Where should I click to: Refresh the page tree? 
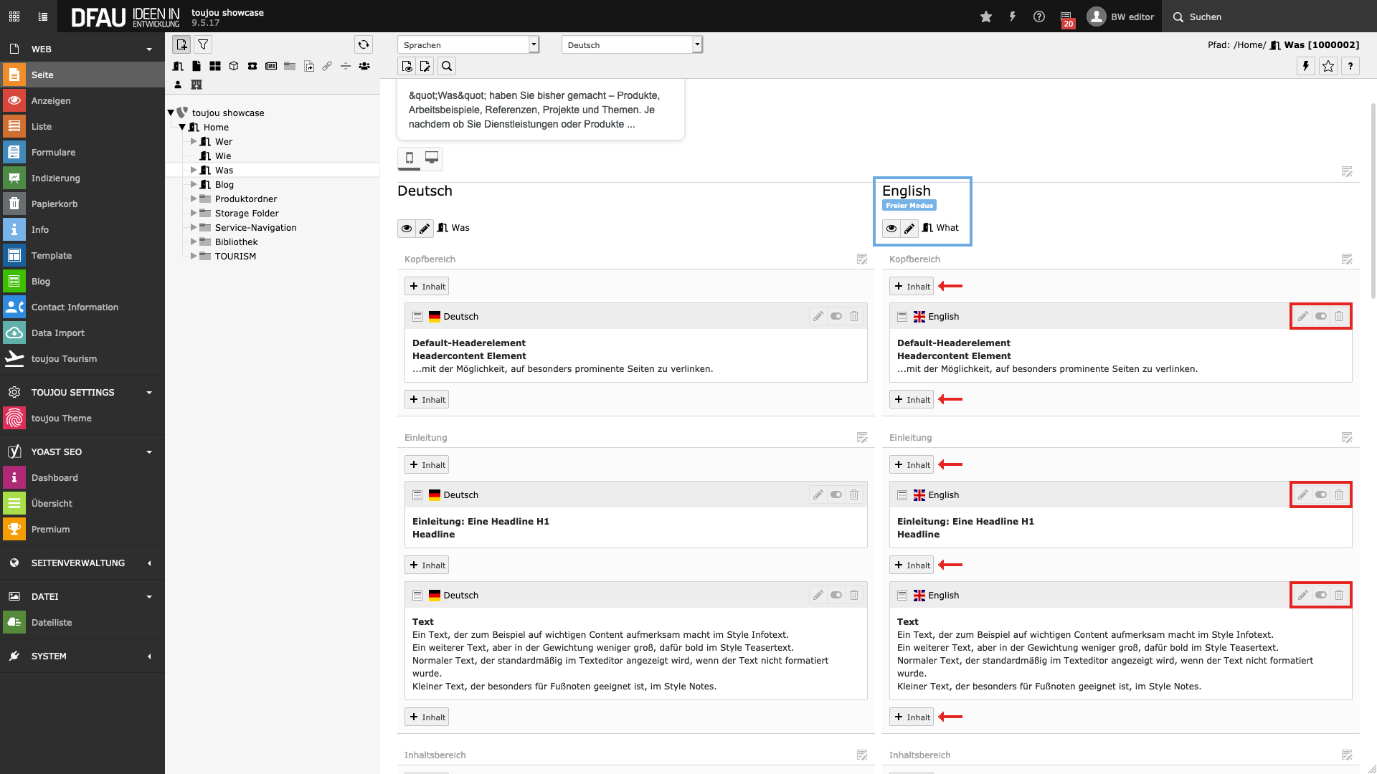coord(364,44)
